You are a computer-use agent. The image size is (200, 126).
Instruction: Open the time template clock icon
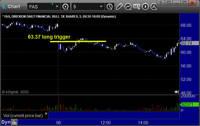click(x=110, y=7)
